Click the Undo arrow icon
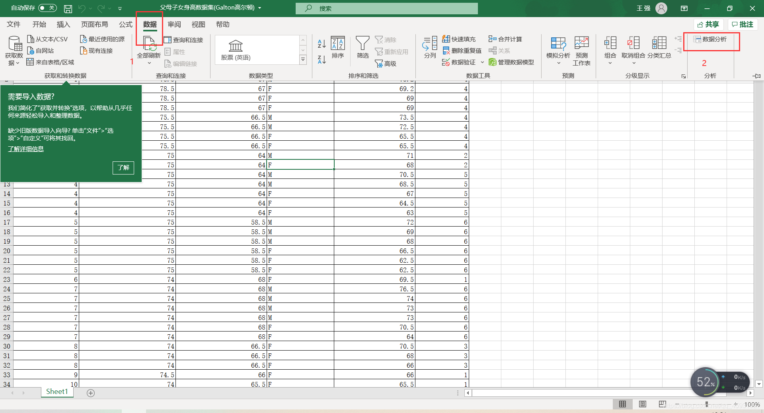This screenshot has height=413, width=764. pos(82,8)
